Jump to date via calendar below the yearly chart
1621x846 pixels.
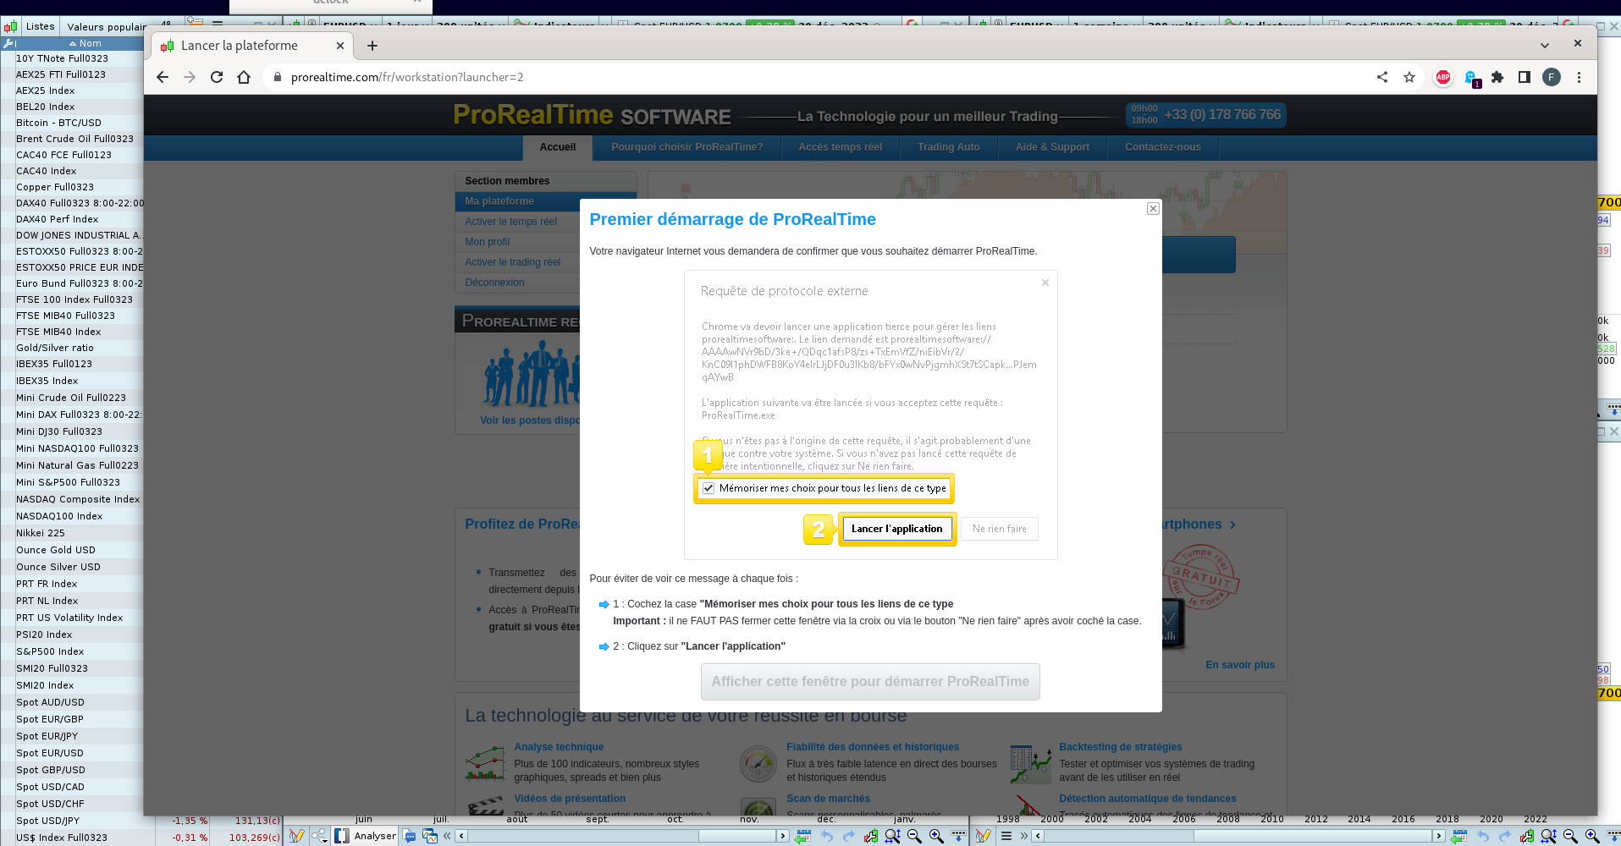coord(1459,836)
